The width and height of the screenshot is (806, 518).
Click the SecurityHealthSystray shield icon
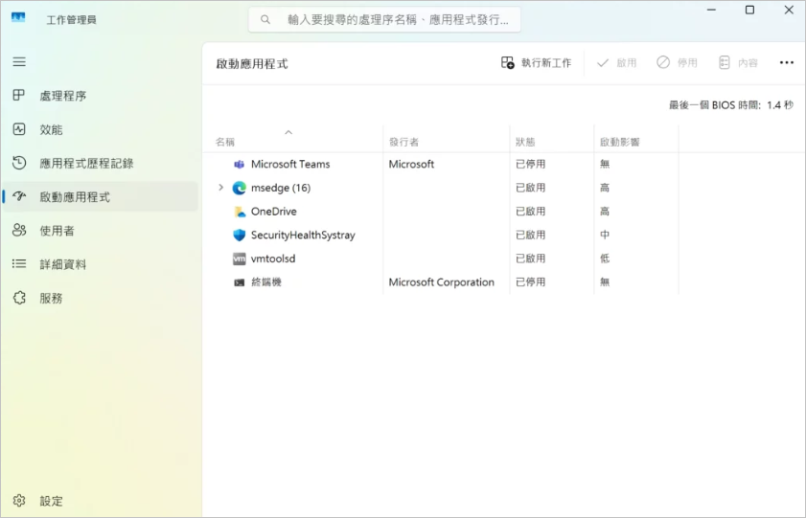click(239, 236)
